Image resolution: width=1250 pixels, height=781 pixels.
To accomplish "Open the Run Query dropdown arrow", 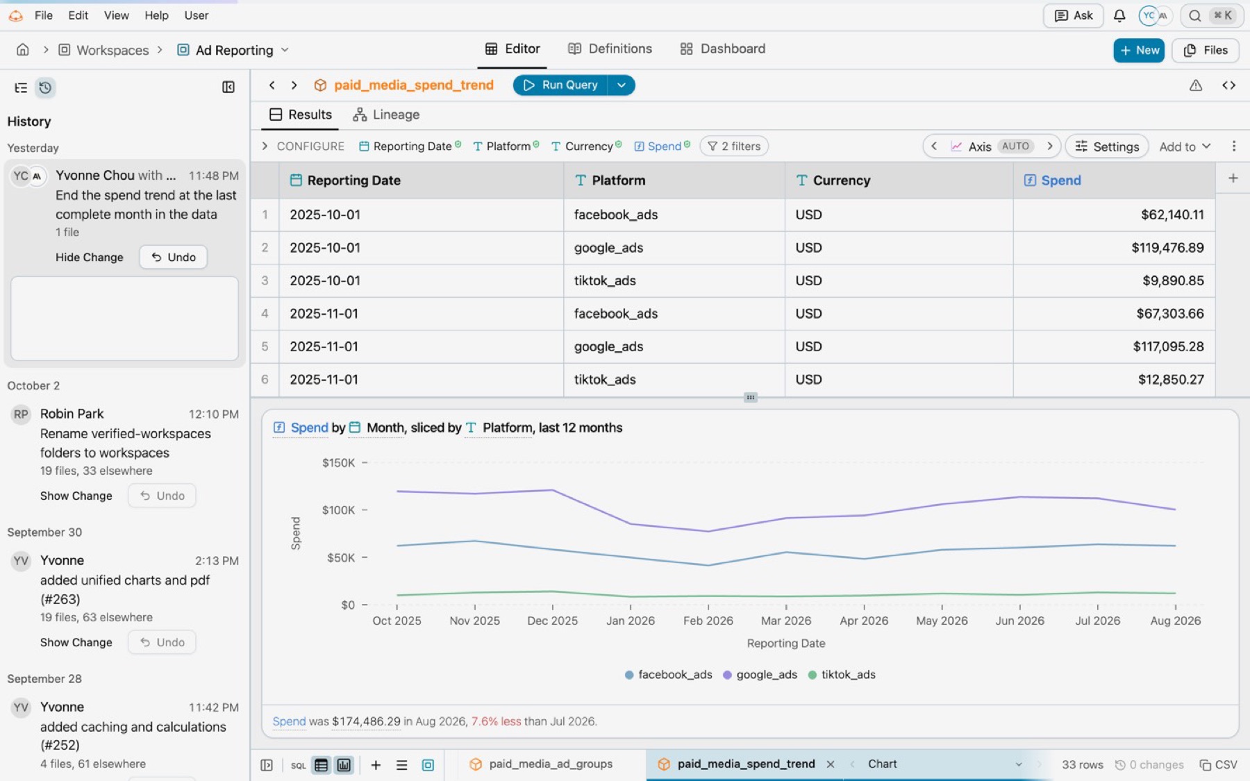I will (622, 85).
